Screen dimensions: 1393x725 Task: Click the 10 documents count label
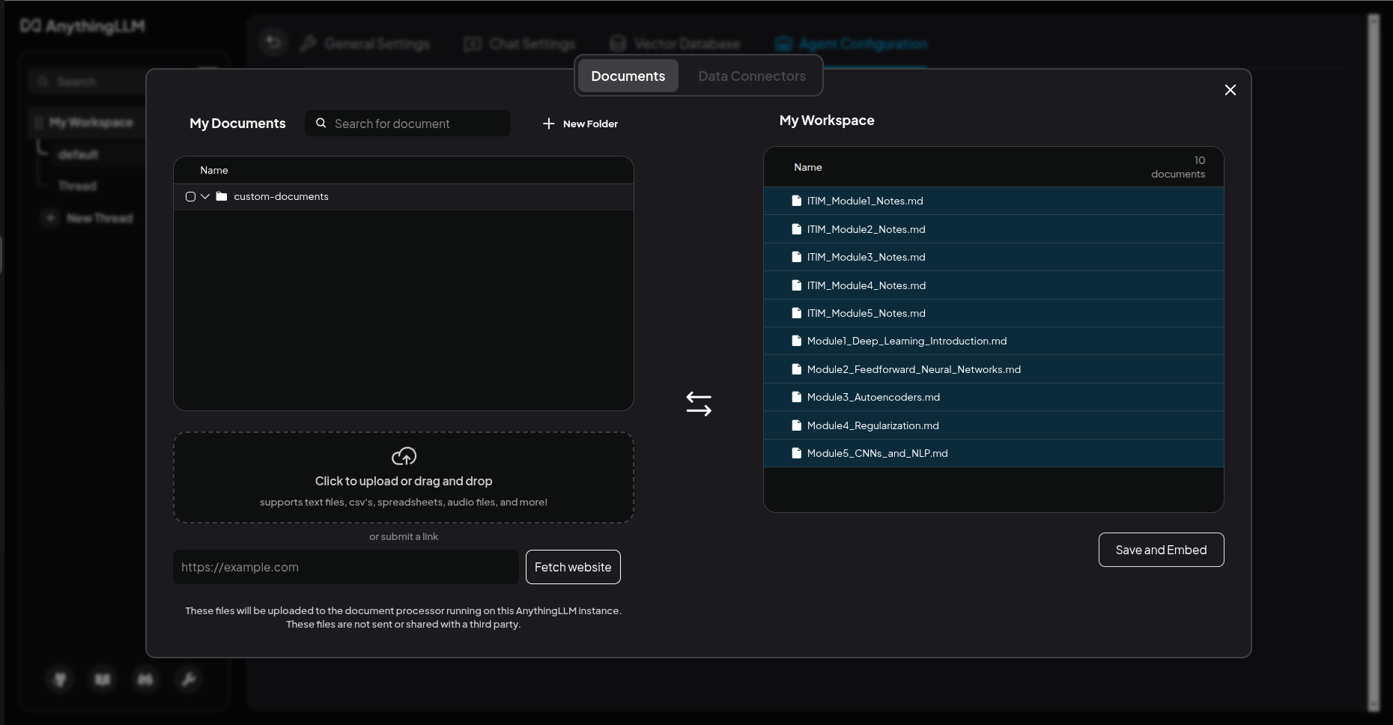tap(1178, 167)
